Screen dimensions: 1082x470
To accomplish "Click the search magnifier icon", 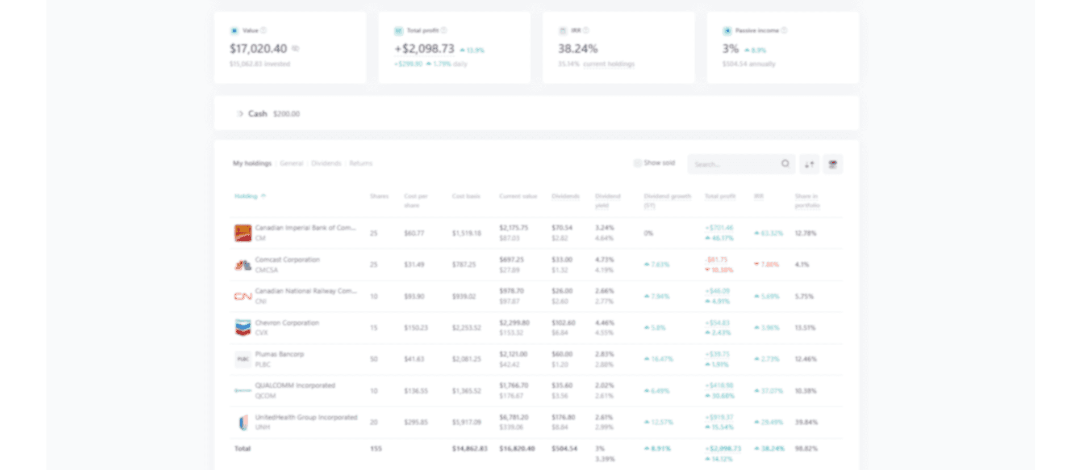I will coord(785,164).
